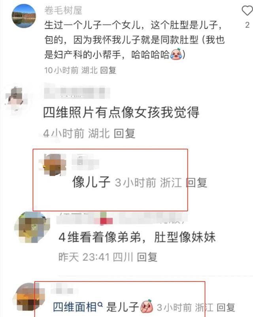253x317 pixels.
Task: Reply to the 10小时前 湖北 comment
Action: pos(108,70)
